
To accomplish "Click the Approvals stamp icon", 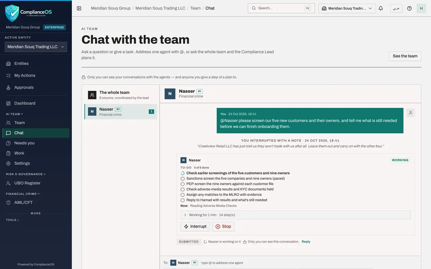I will (x=8, y=87).
